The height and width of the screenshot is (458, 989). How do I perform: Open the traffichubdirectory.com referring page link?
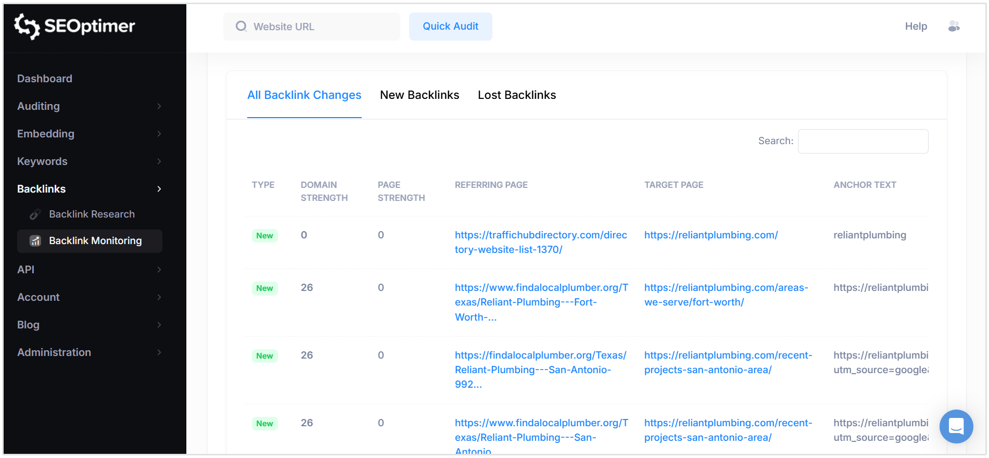tap(540, 242)
